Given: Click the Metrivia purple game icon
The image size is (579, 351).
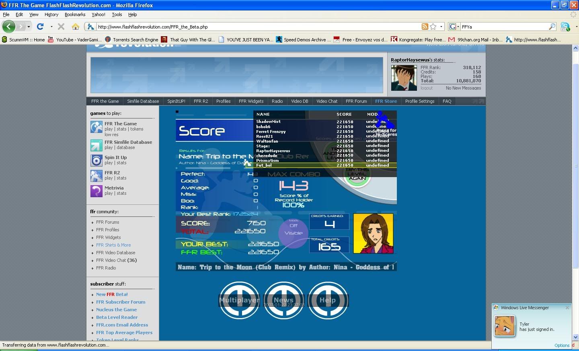Looking at the screenshot, I should click(x=96, y=191).
